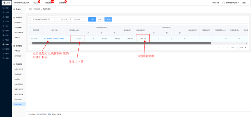The image size is (251, 117).
Task: Open 消费分类汇总 report
Action: pyautogui.click(x=19, y=89)
